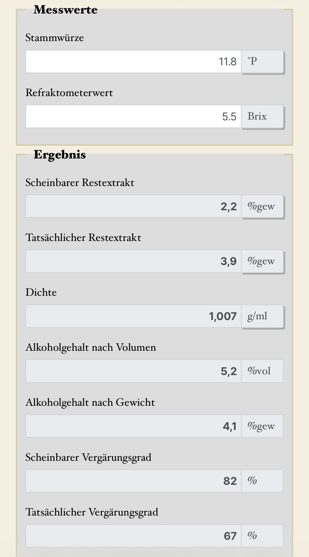Open the Tatsächlicher Restextrakt %gew unit dropdown
The height and width of the screenshot is (557, 309).
pyautogui.click(x=262, y=261)
